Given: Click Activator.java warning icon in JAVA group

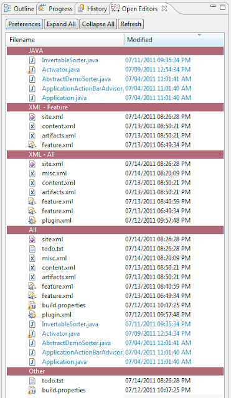Looking at the screenshot, I should coord(32,70).
